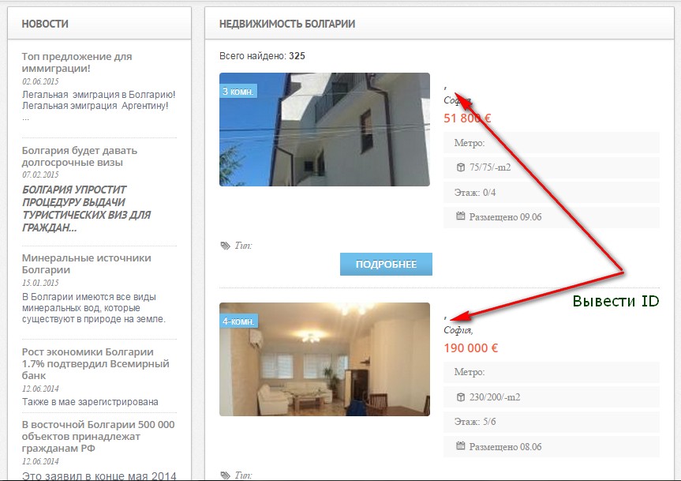Image resolution: width=681 pixels, height=481 pixels.
Task: Click 'В Болгарии имеются все виды' excerpt
Action: pyautogui.click(x=94, y=308)
